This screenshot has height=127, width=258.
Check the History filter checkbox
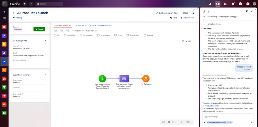(x=145, y=35)
